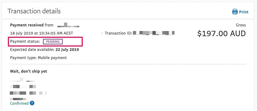Click the 22 July 2019 expected date

click(67, 50)
